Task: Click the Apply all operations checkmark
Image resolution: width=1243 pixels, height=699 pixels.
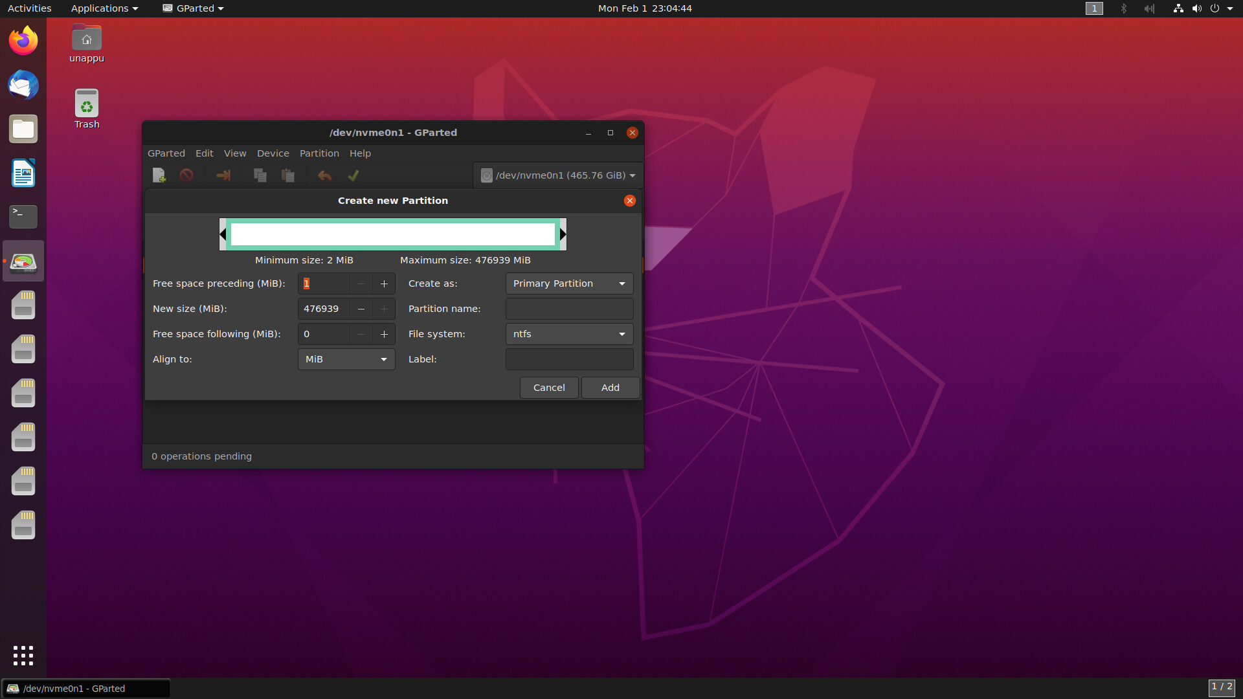Action: pyautogui.click(x=353, y=175)
